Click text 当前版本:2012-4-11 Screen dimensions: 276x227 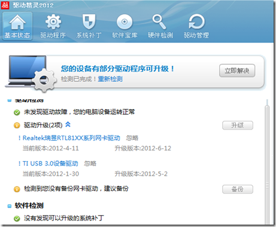[x=51, y=148]
